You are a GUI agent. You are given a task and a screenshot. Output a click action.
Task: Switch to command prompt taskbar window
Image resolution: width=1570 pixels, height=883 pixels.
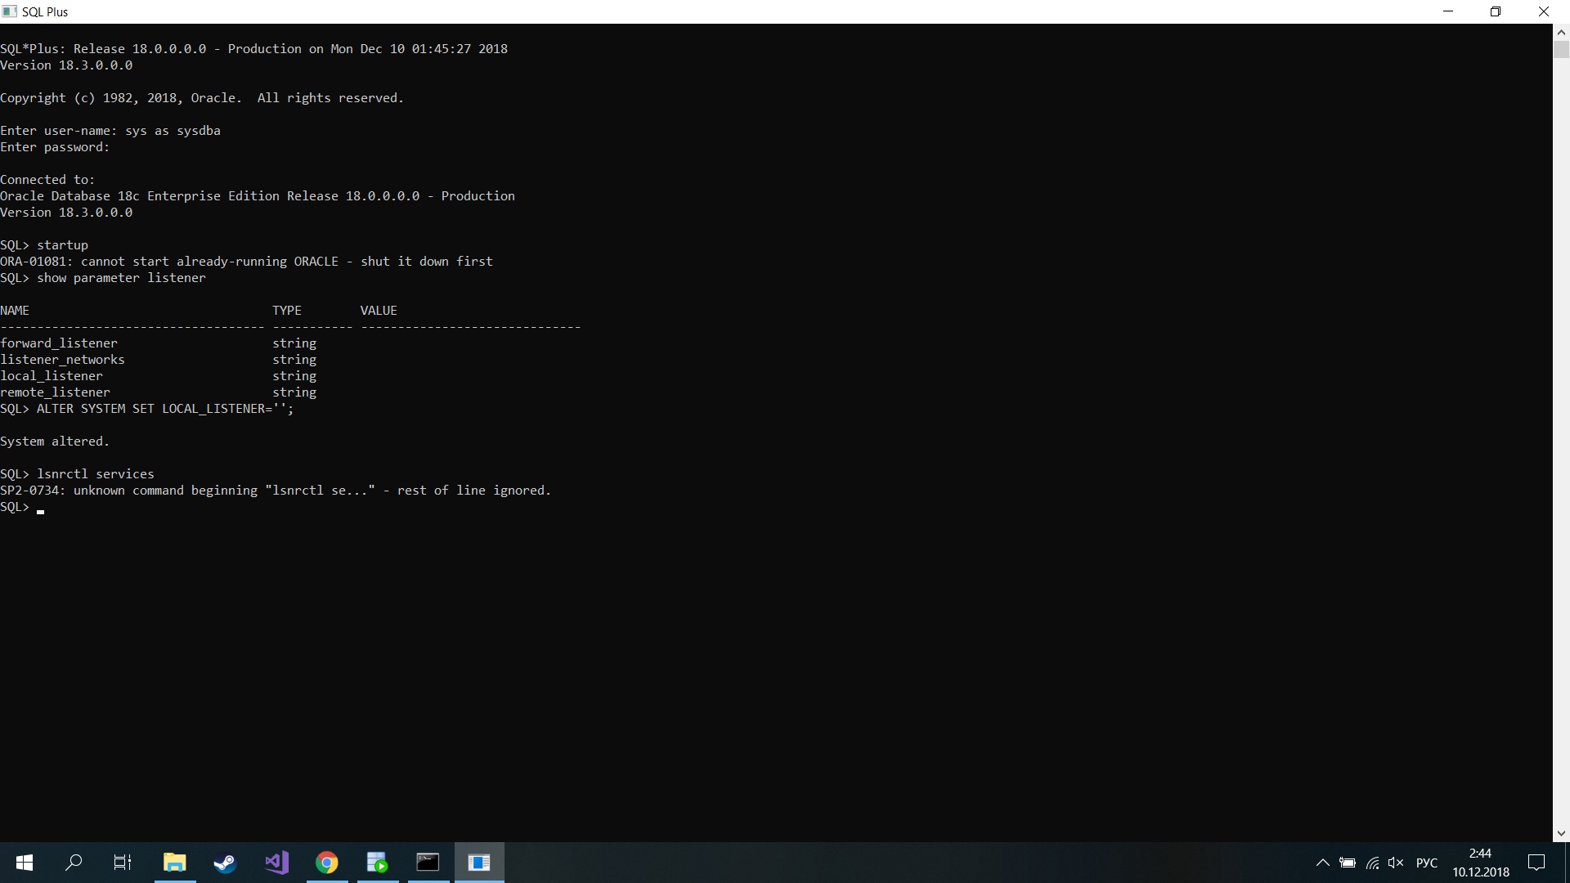click(428, 863)
